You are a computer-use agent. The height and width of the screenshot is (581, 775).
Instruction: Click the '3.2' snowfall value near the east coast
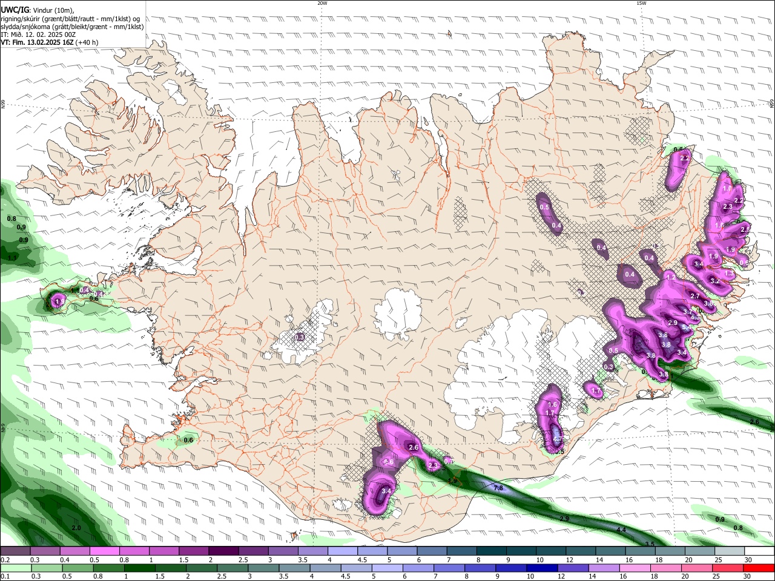(x=714, y=281)
